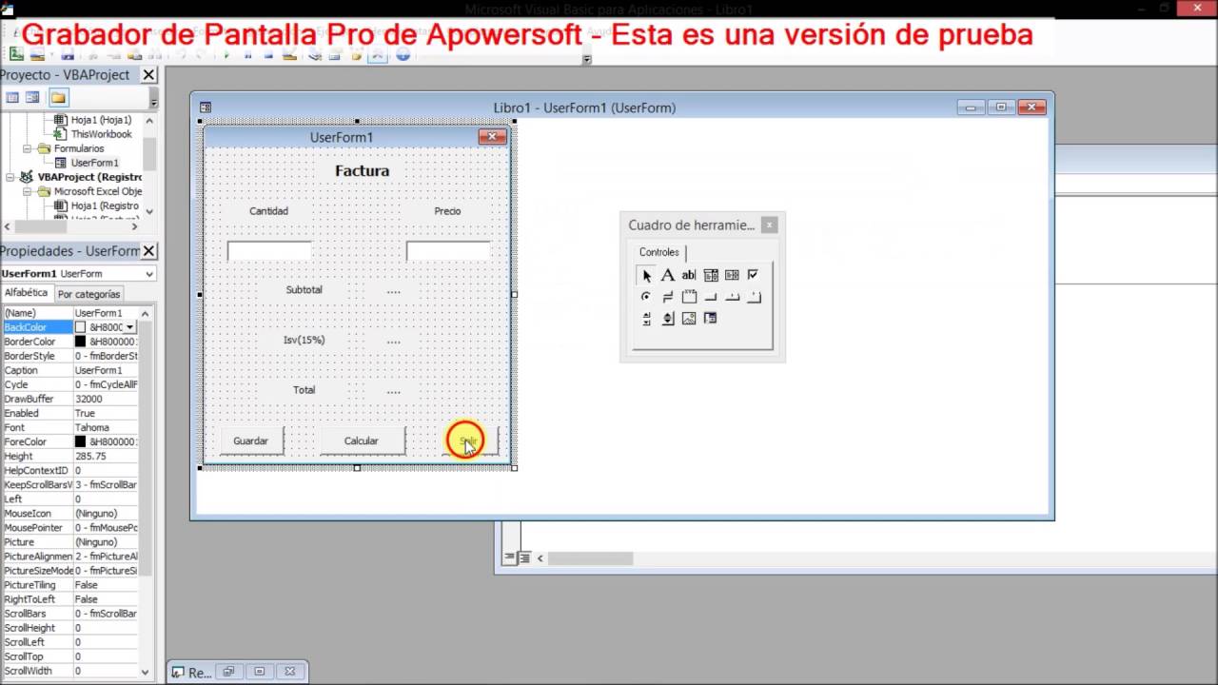Switch to the Alfabética tab
This screenshot has width=1218, height=685.
pos(26,293)
